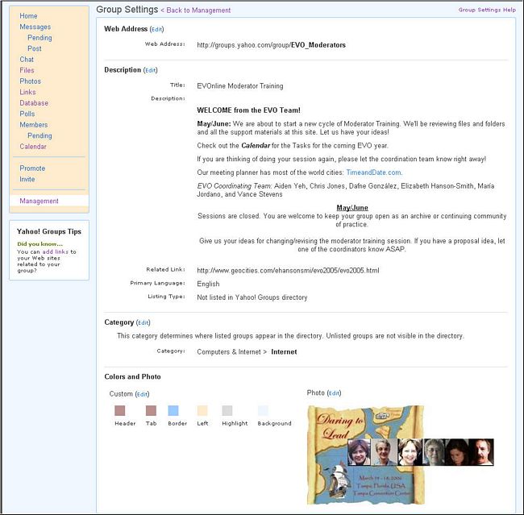Open Home in the sidebar
524x515 pixels.
pyautogui.click(x=28, y=15)
